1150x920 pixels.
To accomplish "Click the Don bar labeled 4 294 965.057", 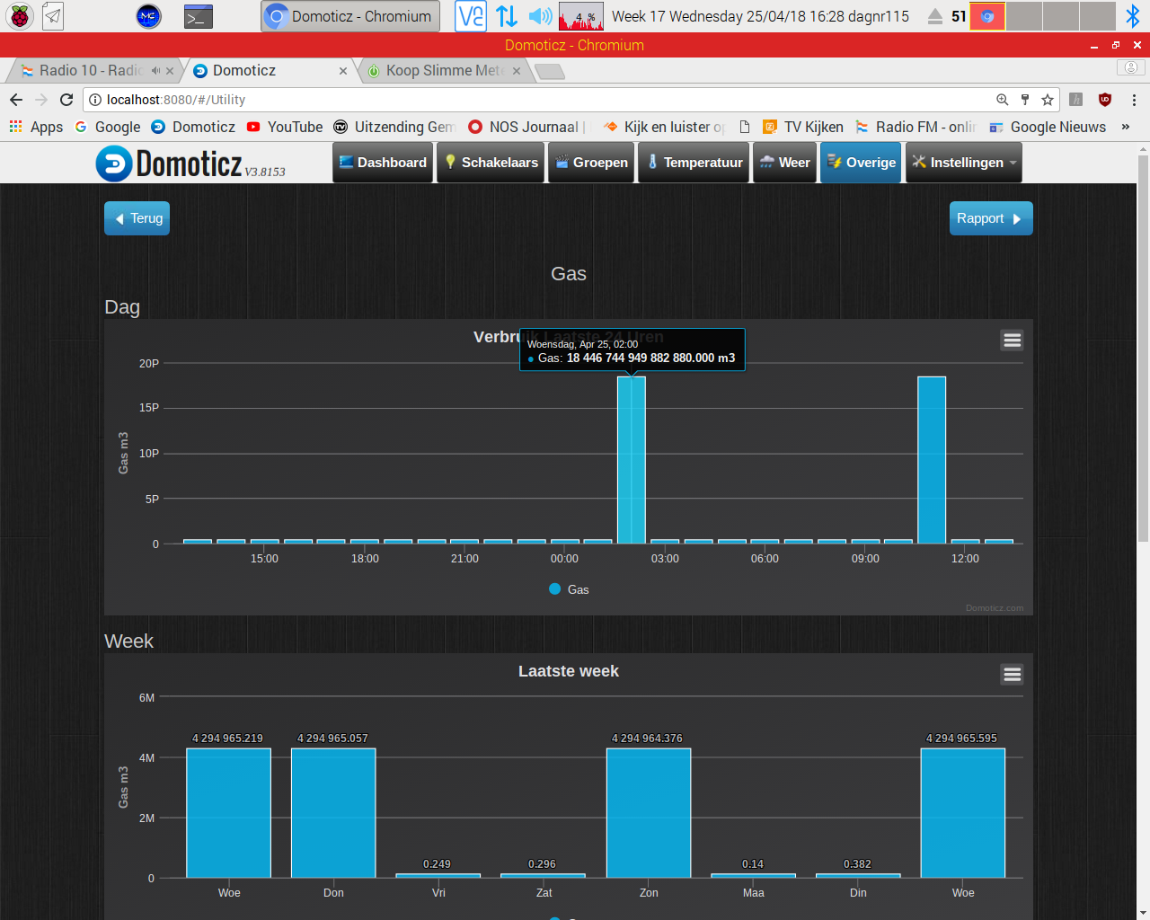I will (x=333, y=813).
